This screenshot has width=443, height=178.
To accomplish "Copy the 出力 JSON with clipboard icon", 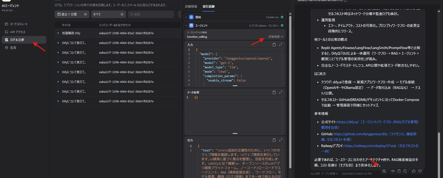I will point(274,140).
